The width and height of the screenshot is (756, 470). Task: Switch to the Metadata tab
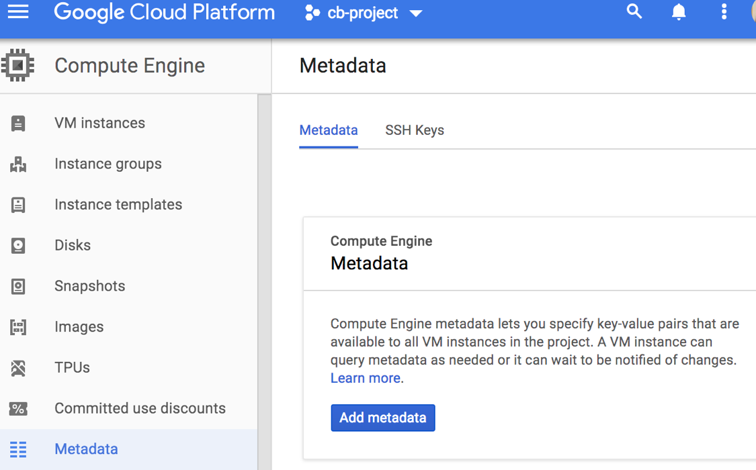click(329, 130)
